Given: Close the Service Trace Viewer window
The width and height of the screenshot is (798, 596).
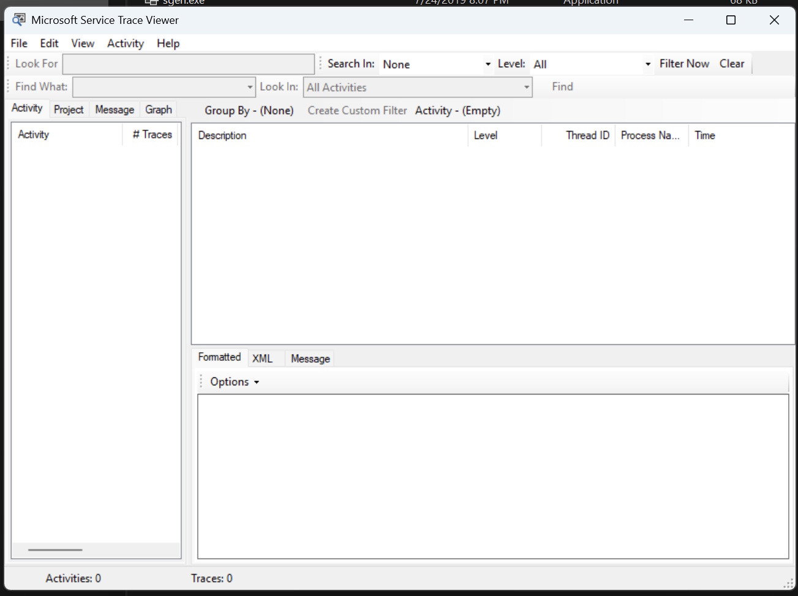Looking at the screenshot, I should [774, 20].
